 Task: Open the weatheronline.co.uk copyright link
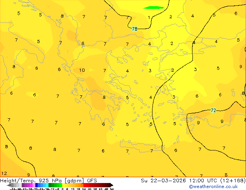[x=213, y=187]
